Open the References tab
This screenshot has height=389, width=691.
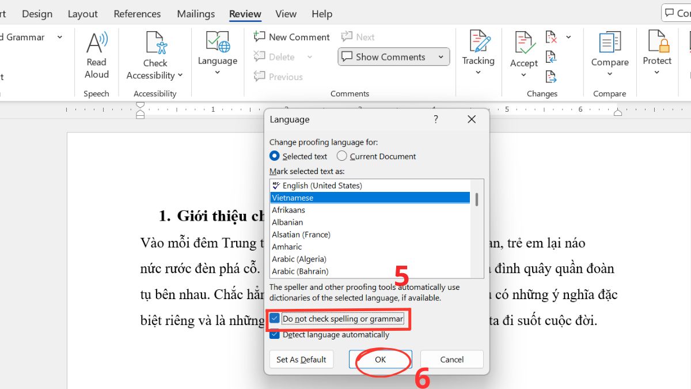point(138,14)
